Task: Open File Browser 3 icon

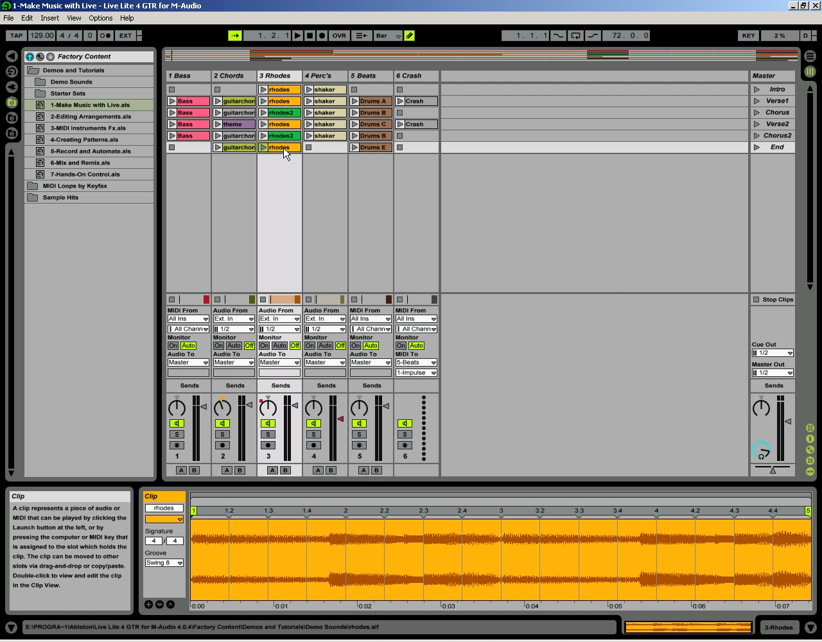Action: coord(12,134)
